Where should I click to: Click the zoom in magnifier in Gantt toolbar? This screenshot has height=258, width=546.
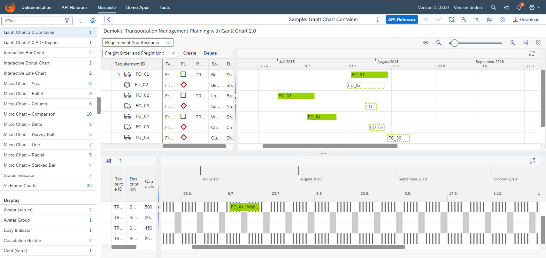[x=513, y=42]
